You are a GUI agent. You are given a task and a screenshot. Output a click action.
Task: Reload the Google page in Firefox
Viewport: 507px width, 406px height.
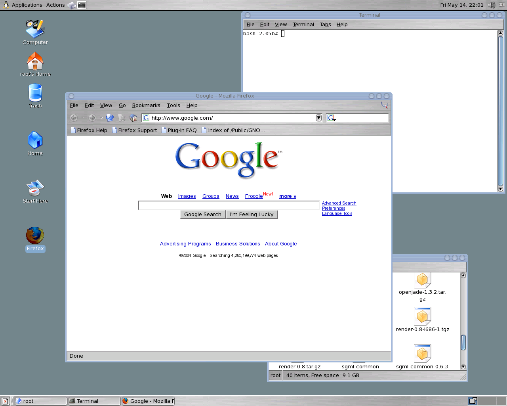click(110, 118)
